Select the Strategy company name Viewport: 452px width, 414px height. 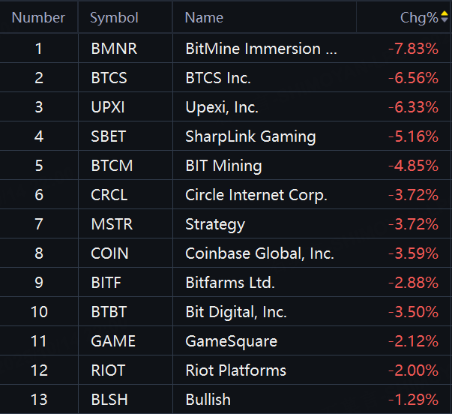[x=215, y=225]
